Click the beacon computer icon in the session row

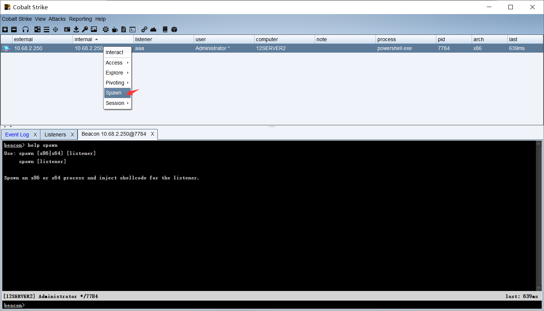point(6,48)
